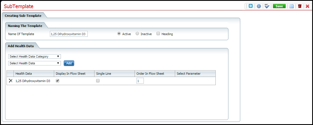The width and height of the screenshot is (313, 125).
Task: Expand the Select Health Data dropdown
Action: pyautogui.click(x=35, y=63)
